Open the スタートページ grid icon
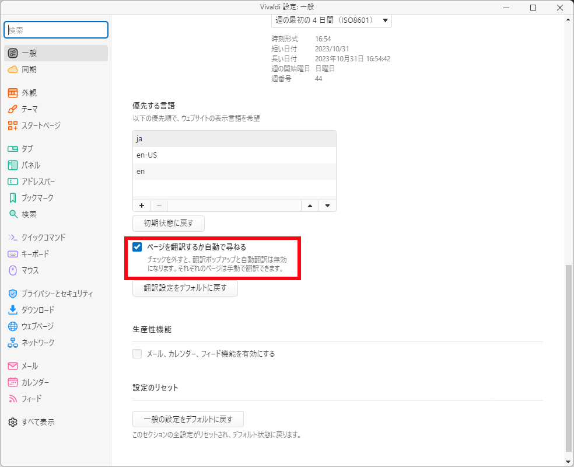This screenshot has width=574, height=467. (13, 126)
